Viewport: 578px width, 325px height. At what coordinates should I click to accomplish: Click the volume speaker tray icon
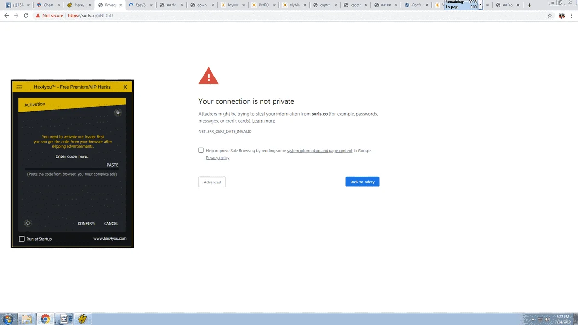[x=548, y=319]
